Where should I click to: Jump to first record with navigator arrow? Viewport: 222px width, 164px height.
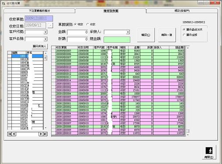point(10,134)
